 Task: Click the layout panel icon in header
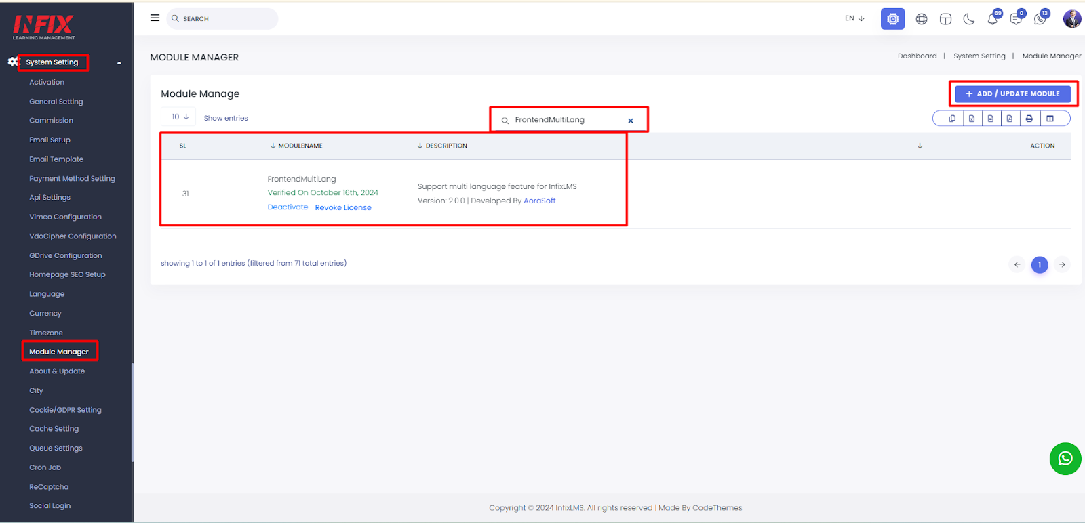tap(945, 19)
